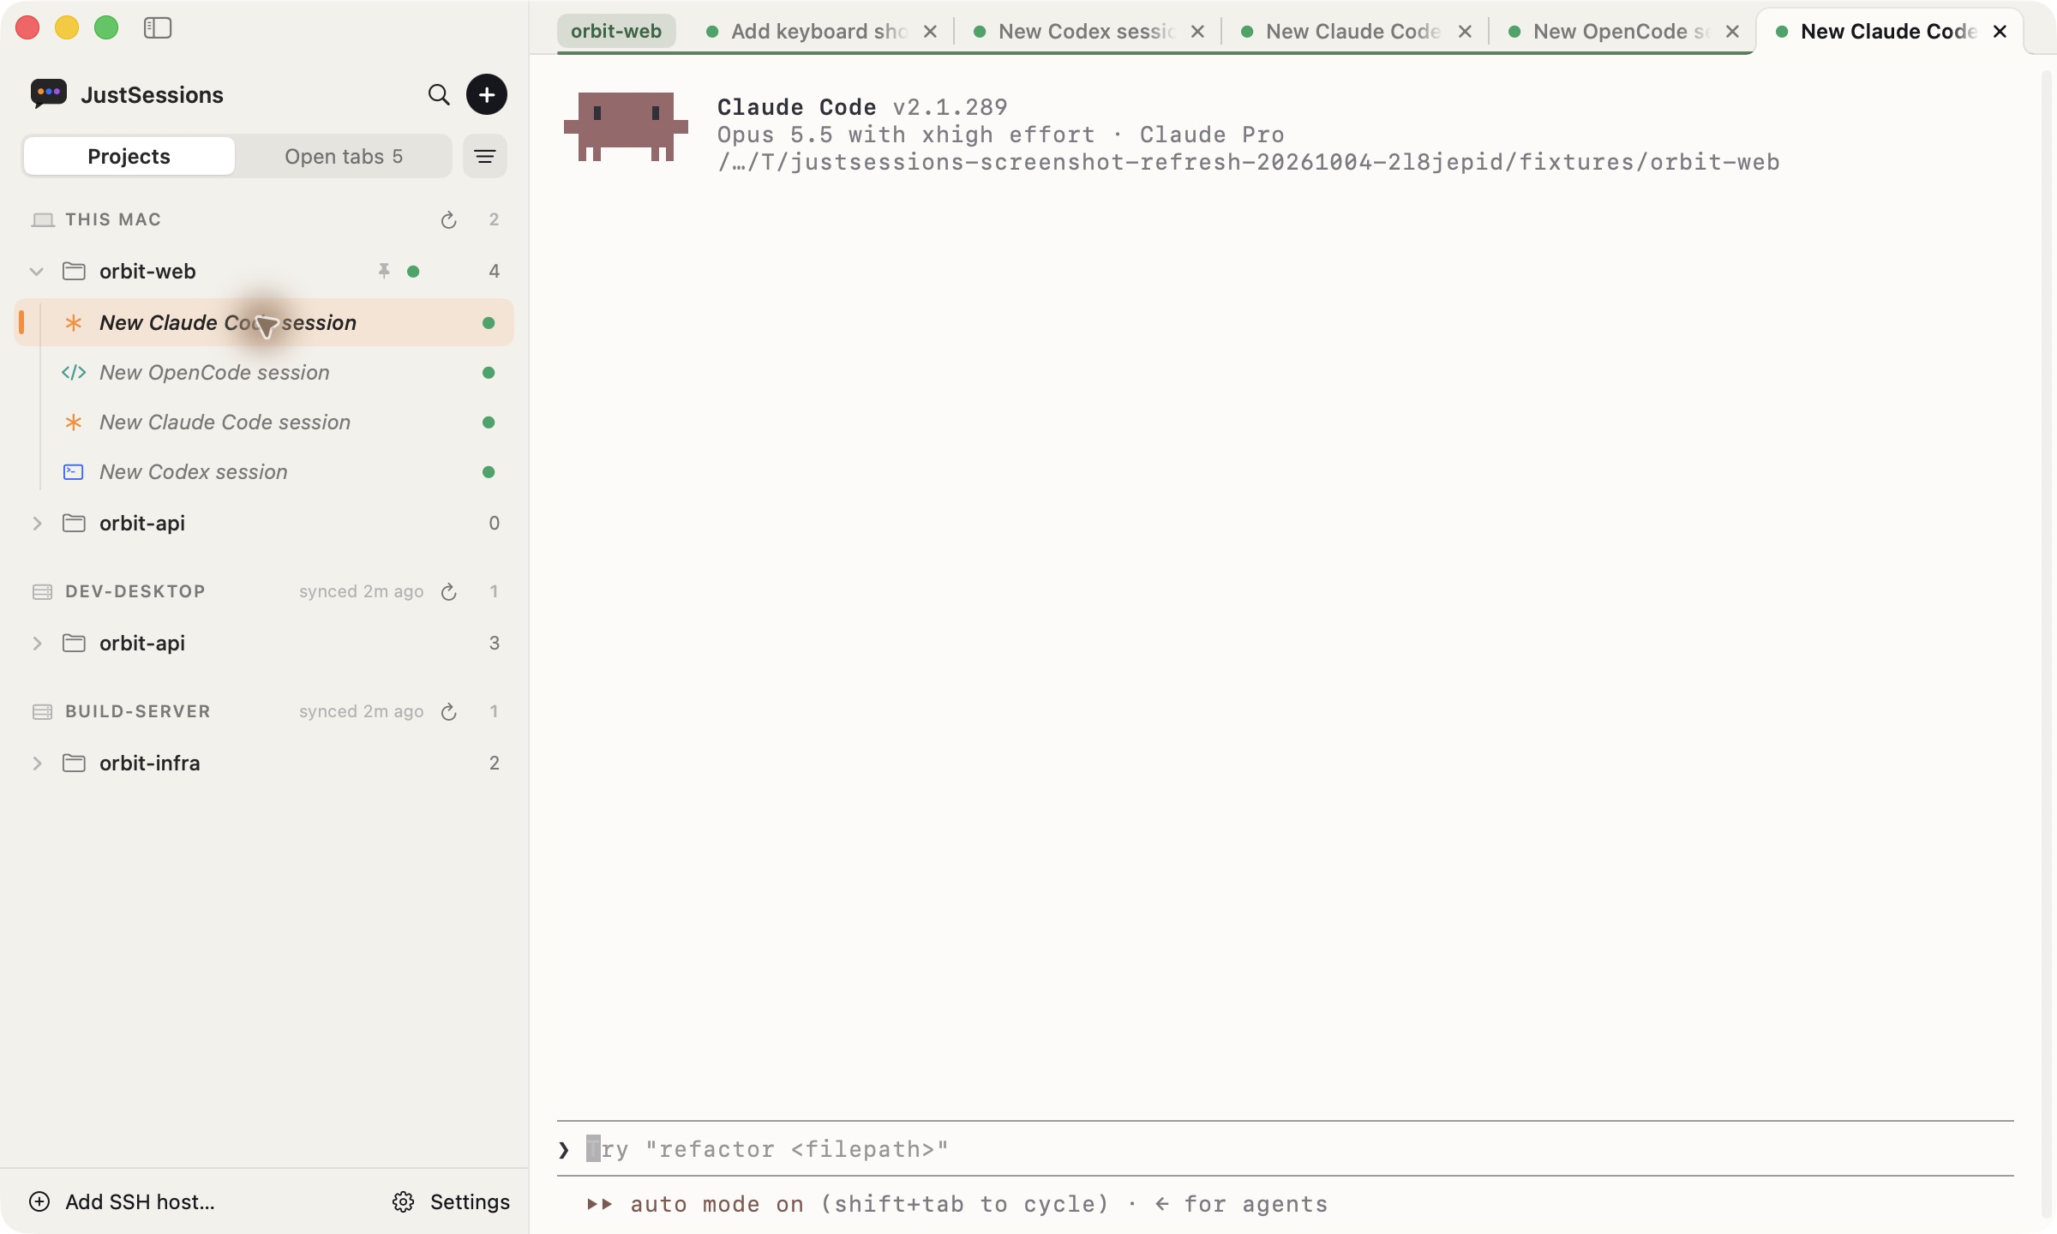Click the THIS MAC host header

(113, 219)
